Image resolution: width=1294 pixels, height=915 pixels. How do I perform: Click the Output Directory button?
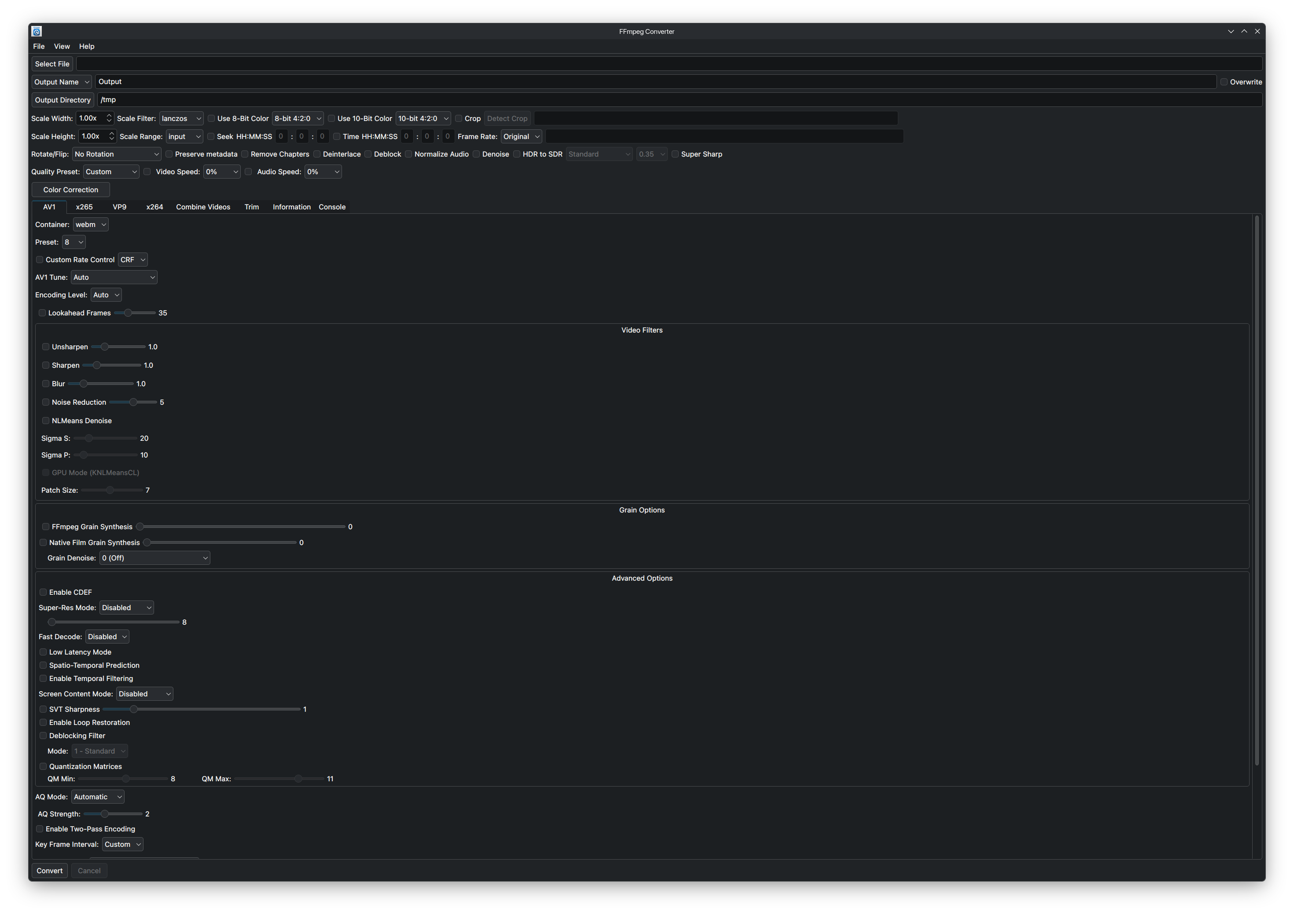tap(62, 100)
